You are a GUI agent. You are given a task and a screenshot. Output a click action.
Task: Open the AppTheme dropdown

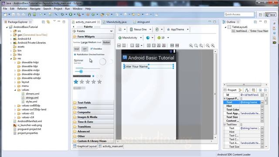[x=188, y=29]
